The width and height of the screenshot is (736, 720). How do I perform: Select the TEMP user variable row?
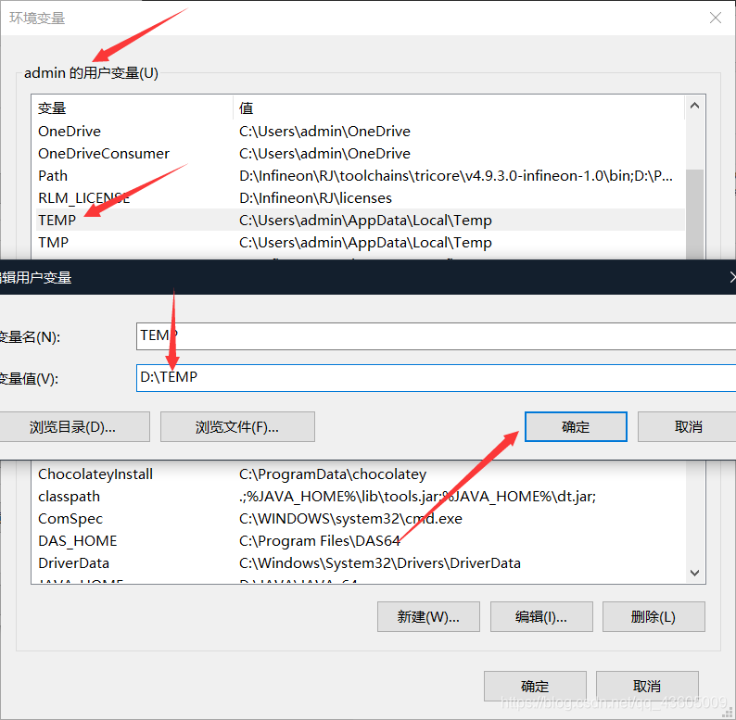(360, 220)
